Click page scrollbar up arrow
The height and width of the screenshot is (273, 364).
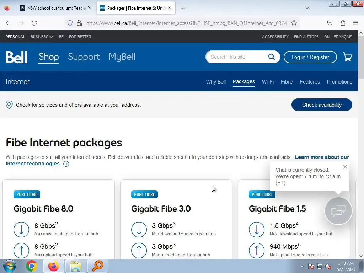361,33
